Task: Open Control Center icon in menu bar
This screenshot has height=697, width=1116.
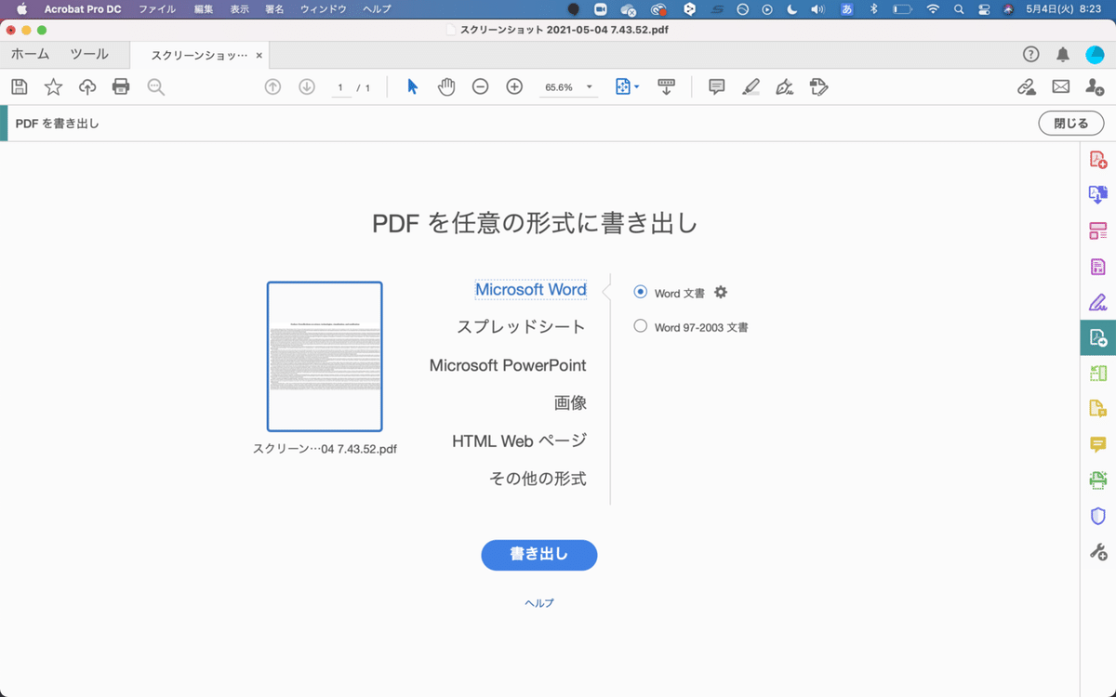Action: (x=984, y=8)
